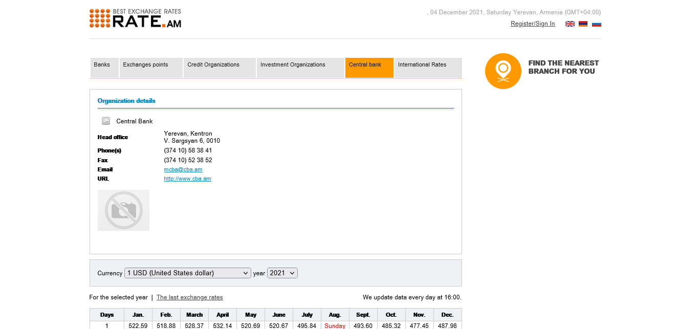Click Find the Nearest Branch text
This screenshot has width=699, height=329.
click(563, 67)
